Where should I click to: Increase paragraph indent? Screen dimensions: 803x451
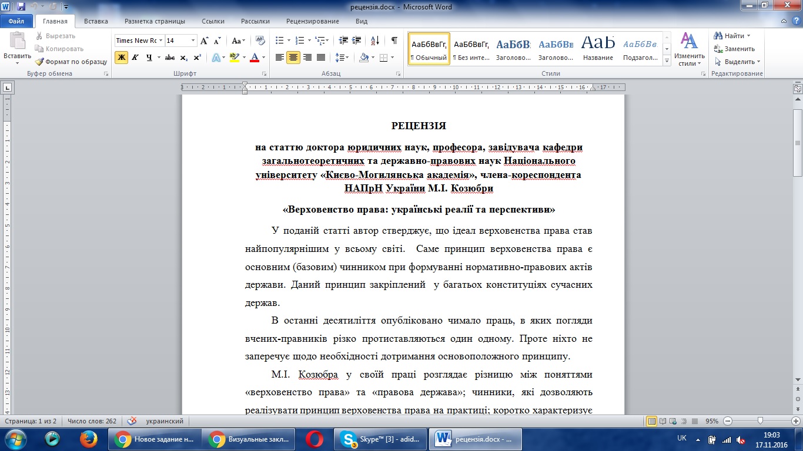[x=357, y=41]
